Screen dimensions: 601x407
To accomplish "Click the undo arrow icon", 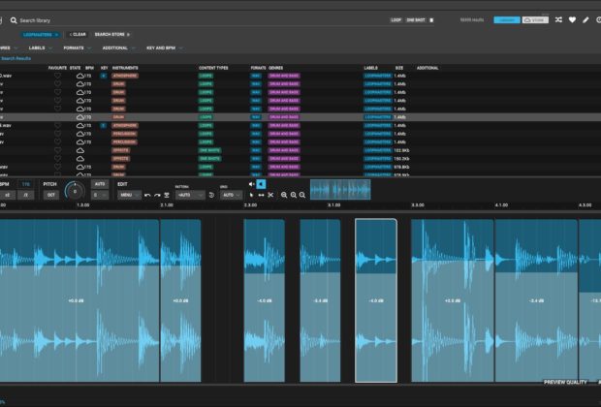I will [x=147, y=196].
